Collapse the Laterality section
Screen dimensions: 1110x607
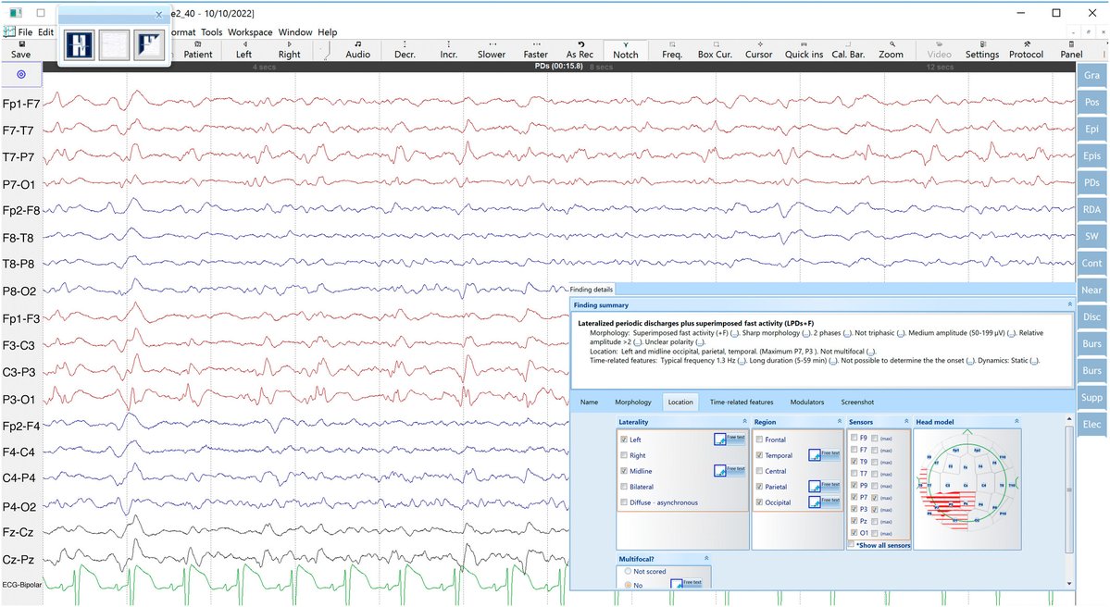point(744,422)
